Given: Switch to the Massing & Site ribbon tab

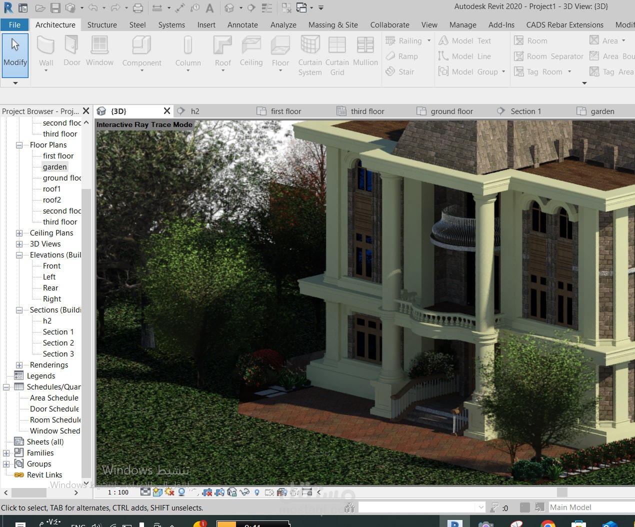Looking at the screenshot, I should point(333,25).
